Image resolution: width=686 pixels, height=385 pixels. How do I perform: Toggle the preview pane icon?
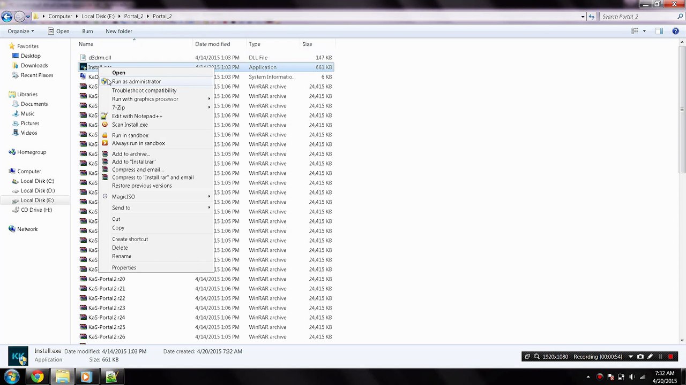point(659,31)
